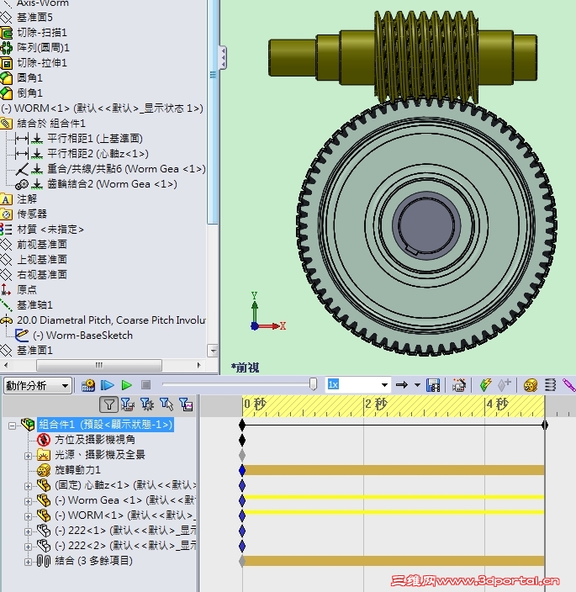Click Play from Start button

pos(108,385)
